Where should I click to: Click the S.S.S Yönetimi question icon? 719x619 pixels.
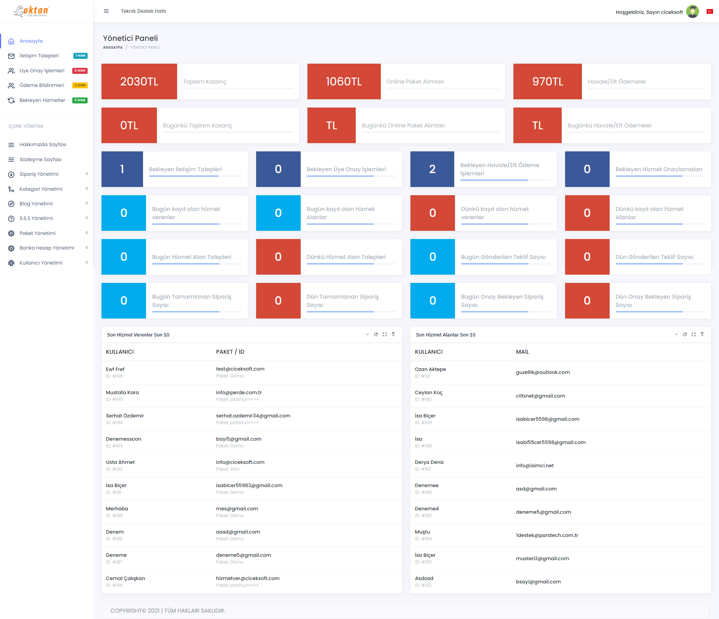coord(11,218)
